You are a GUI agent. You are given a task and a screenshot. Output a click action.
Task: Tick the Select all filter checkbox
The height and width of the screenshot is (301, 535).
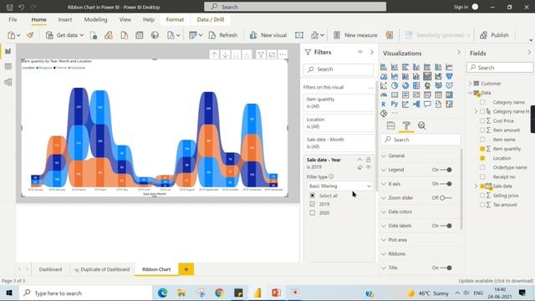point(312,196)
